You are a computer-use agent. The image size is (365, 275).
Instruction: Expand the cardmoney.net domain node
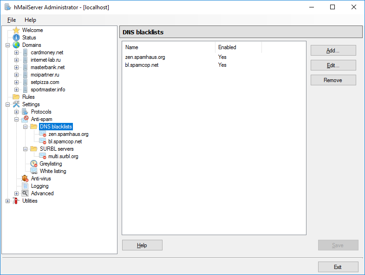tap(16, 52)
